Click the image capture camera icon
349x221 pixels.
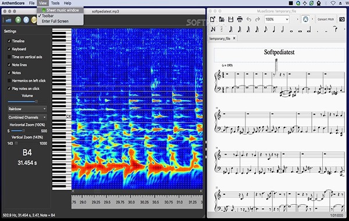click(x=342, y=19)
